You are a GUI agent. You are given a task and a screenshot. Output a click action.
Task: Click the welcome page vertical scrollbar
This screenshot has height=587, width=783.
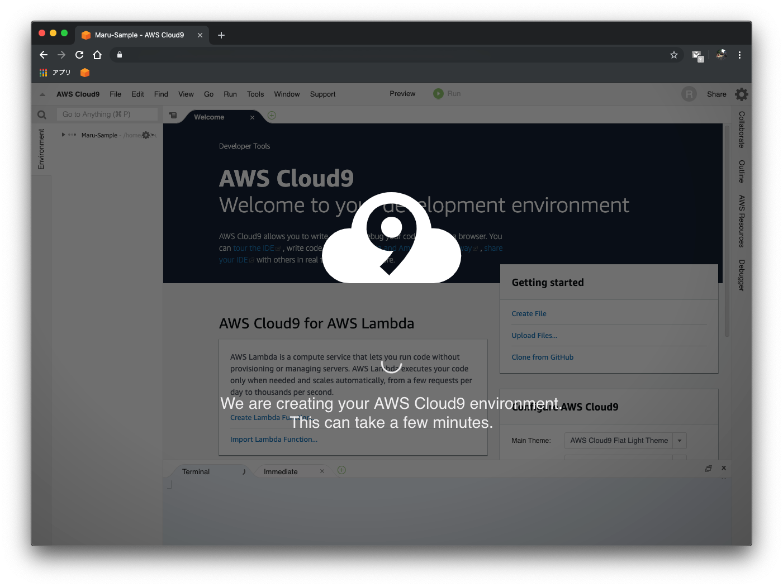pyautogui.click(x=727, y=231)
